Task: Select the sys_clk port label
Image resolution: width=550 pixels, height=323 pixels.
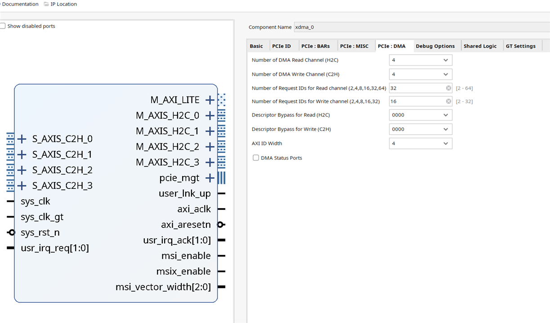Action: point(36,201)
